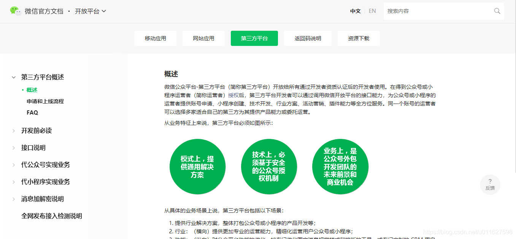The height and width of the screenshot is (239, 516).
Task: Click the line 从业务特征上来说，第三方平台必须如图所示
Action: 219,123
